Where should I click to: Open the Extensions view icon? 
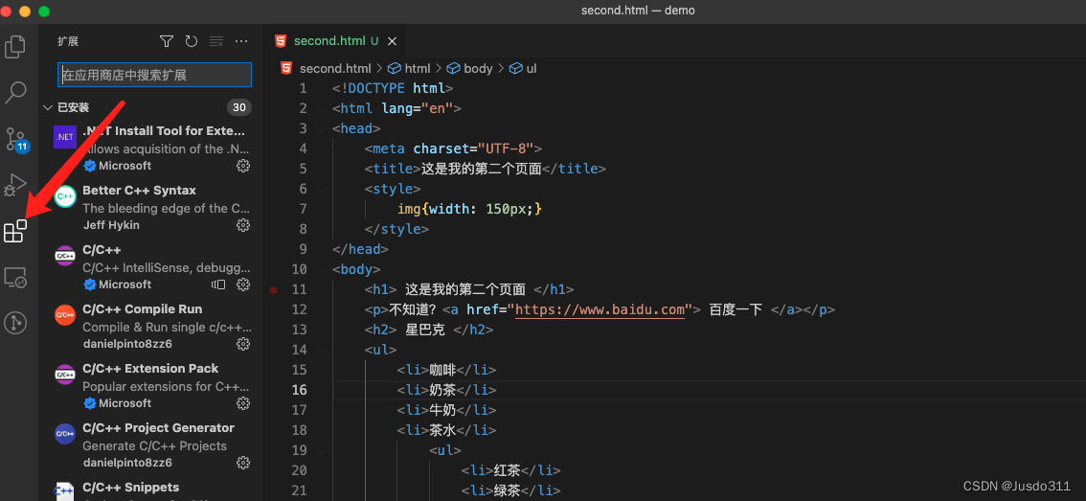[x=15, y=232]
